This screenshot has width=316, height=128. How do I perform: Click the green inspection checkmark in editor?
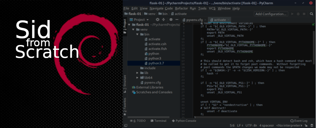tap(313, 24)
